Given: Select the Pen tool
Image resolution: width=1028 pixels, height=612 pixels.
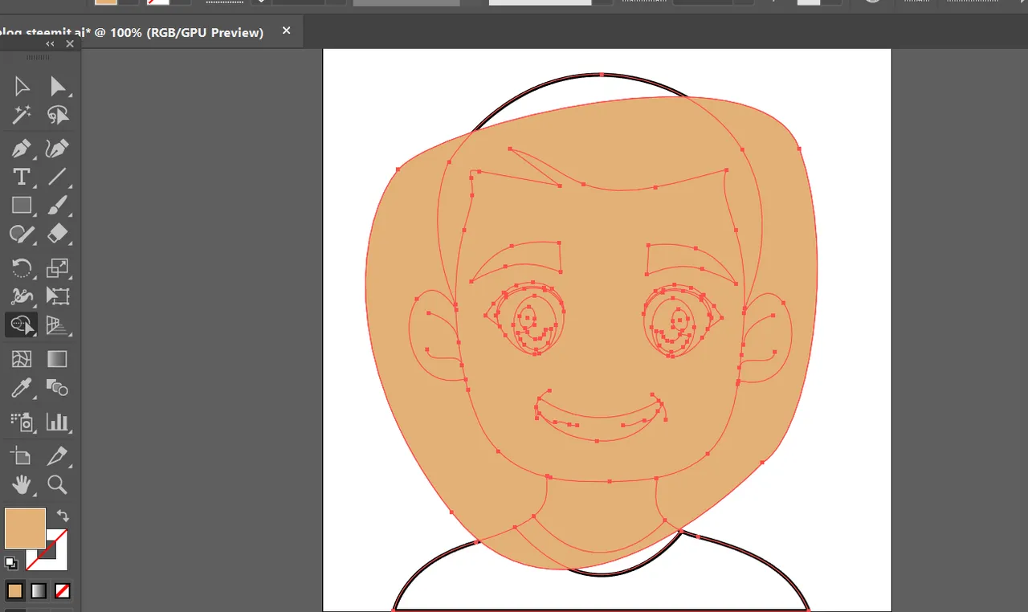Looking at the screenshot, I should point(22,149).
